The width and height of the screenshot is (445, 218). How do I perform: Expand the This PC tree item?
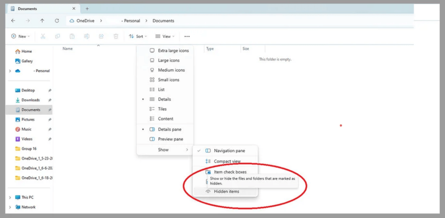tap(10, 197)
